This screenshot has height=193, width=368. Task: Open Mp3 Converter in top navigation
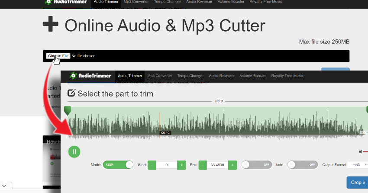coord(136,2)
